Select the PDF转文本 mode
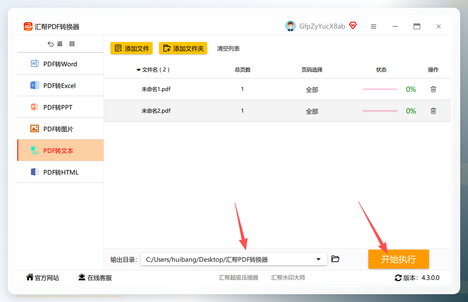Image resolution: width=468 pixels, height=302 pixels. 61,150
